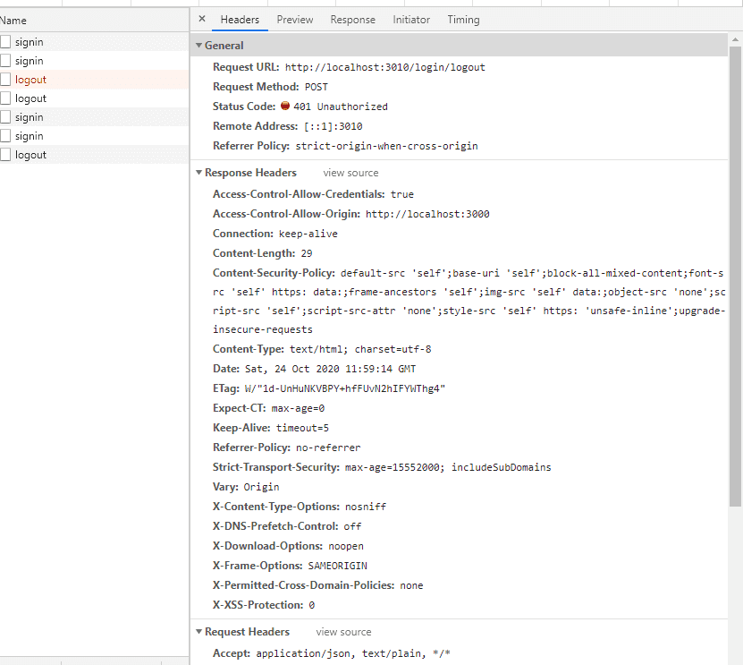
Task: Select the failed red logout request
Action: pos(30,80)
